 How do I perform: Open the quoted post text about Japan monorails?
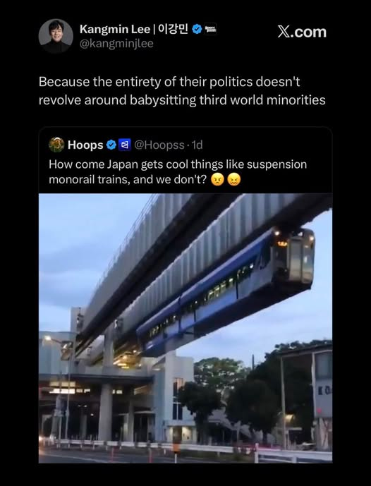[x=178, y=171]
